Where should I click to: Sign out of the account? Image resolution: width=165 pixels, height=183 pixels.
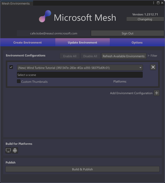coord(128,33)
